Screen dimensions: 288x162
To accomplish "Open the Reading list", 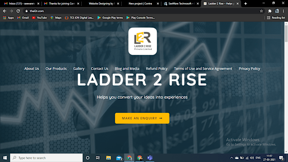I will coord(276,18).
